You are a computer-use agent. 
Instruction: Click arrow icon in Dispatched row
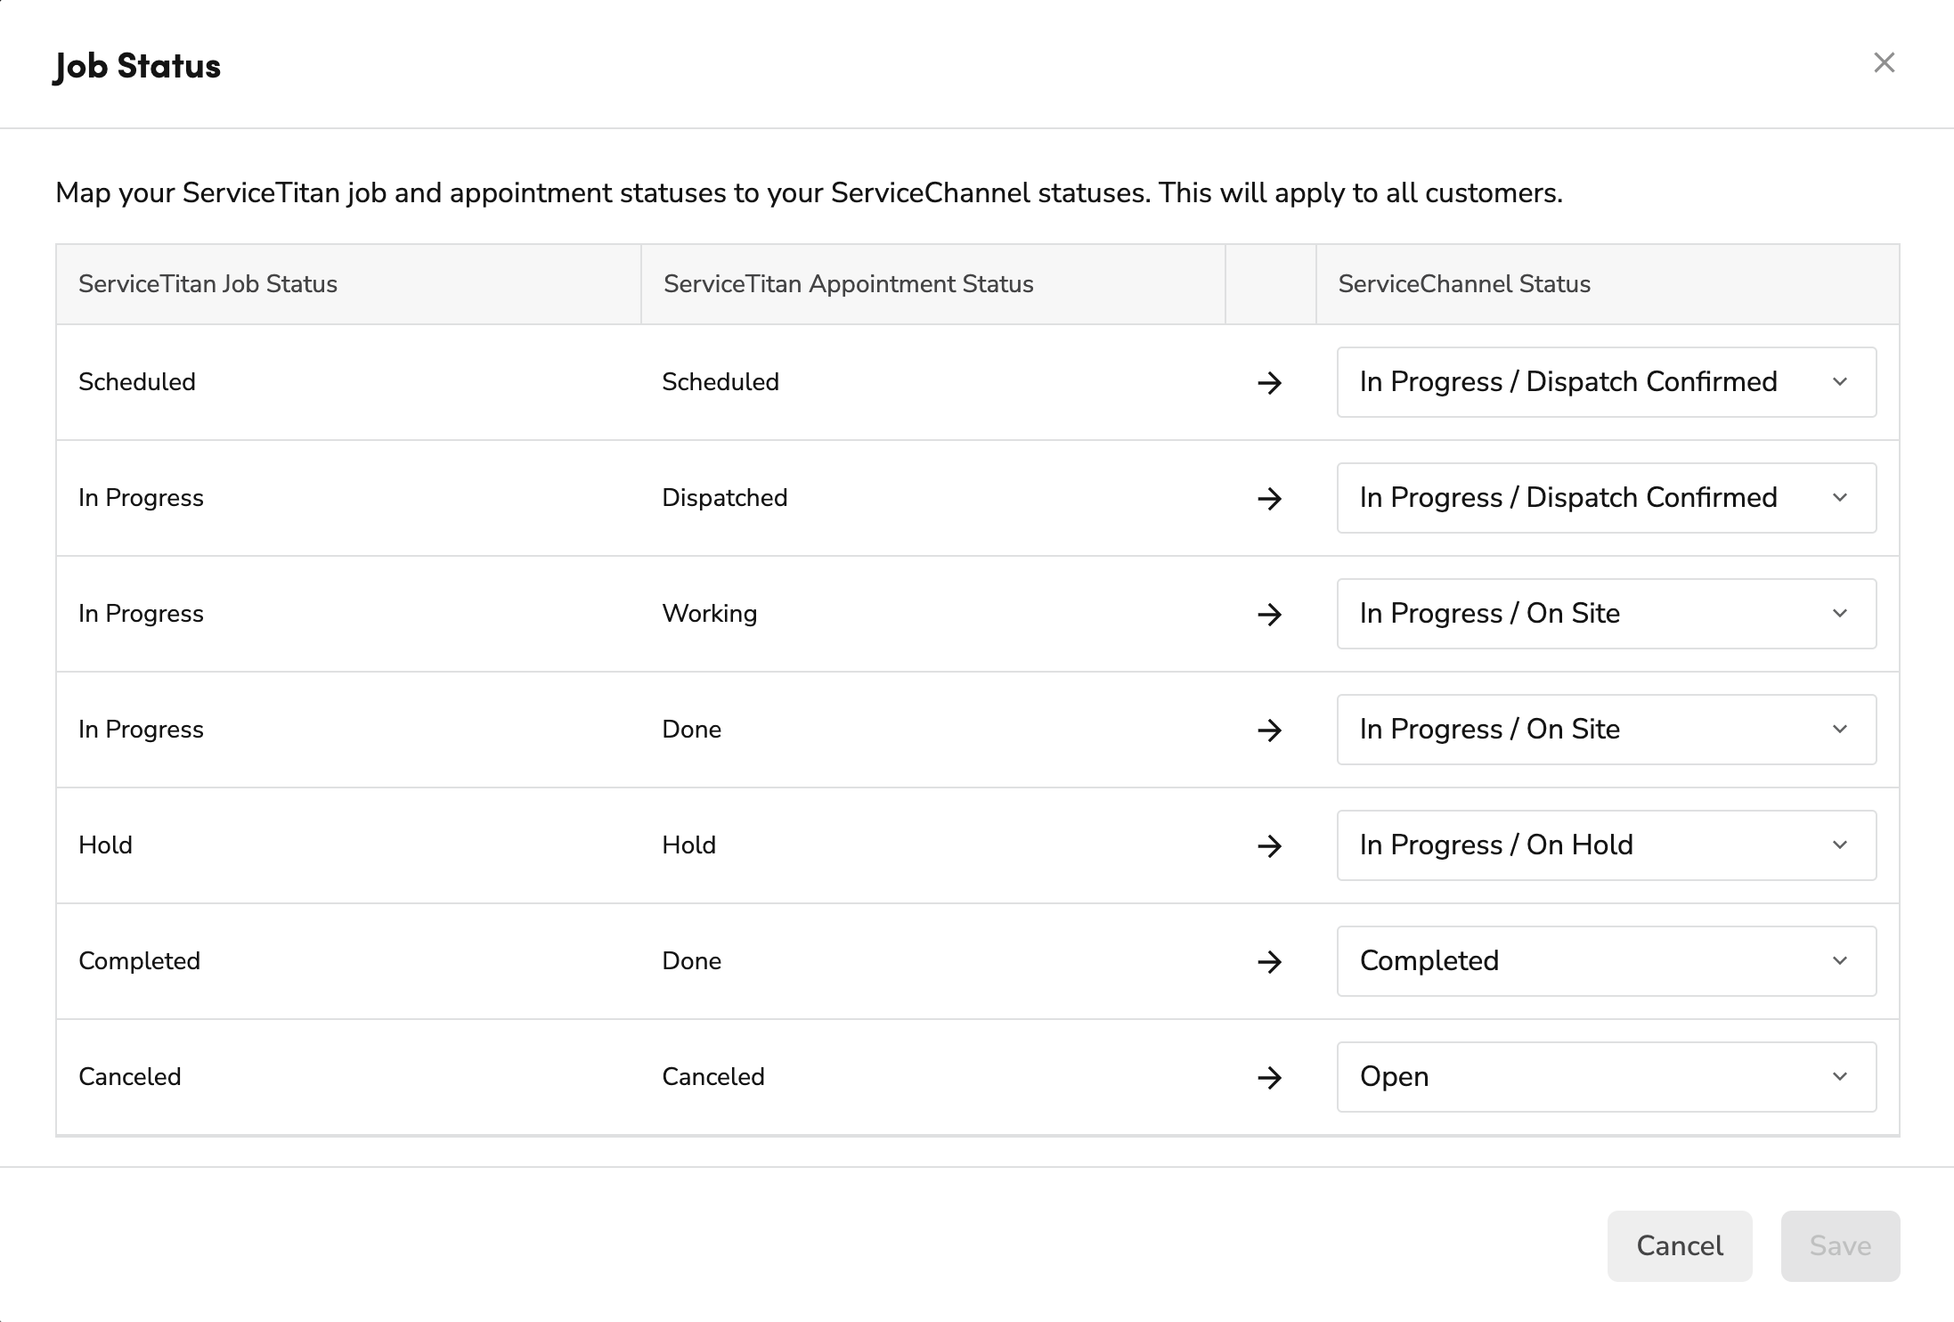click(x=1270, y=499)
